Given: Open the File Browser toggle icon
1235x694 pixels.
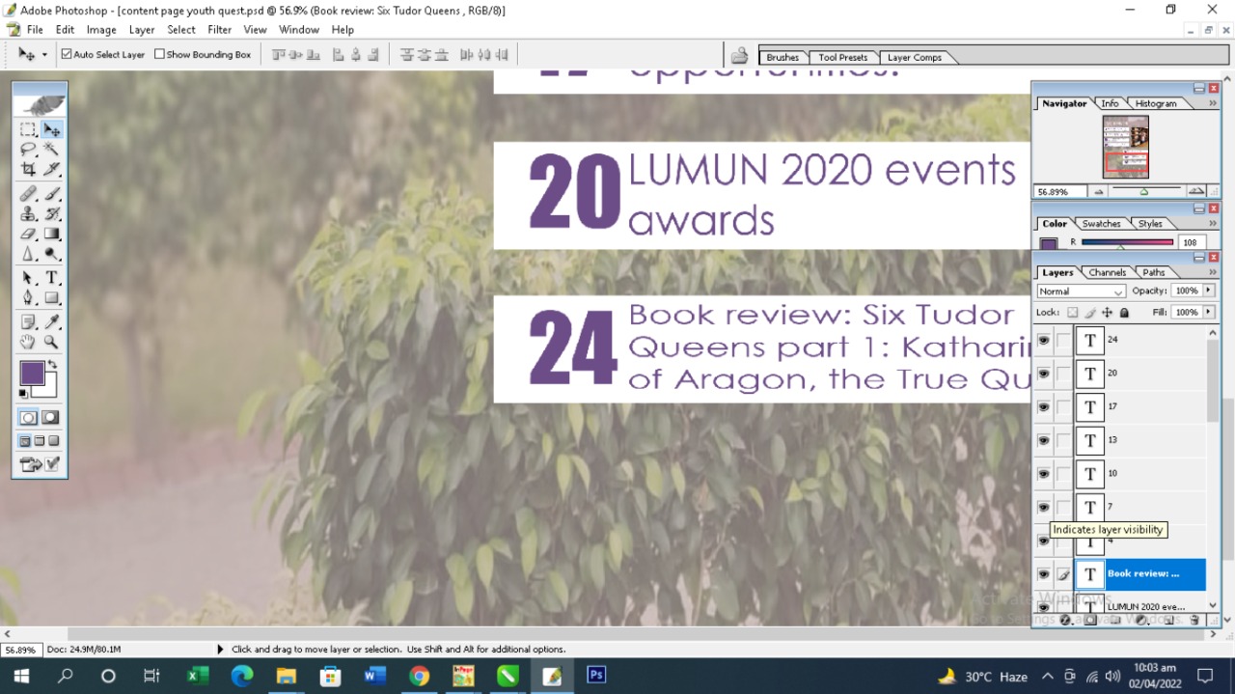Looking at the screenshot, I should pos(739,55).
